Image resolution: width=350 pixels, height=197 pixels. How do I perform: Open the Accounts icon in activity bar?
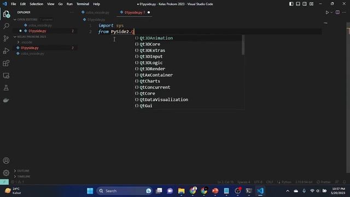6,160
